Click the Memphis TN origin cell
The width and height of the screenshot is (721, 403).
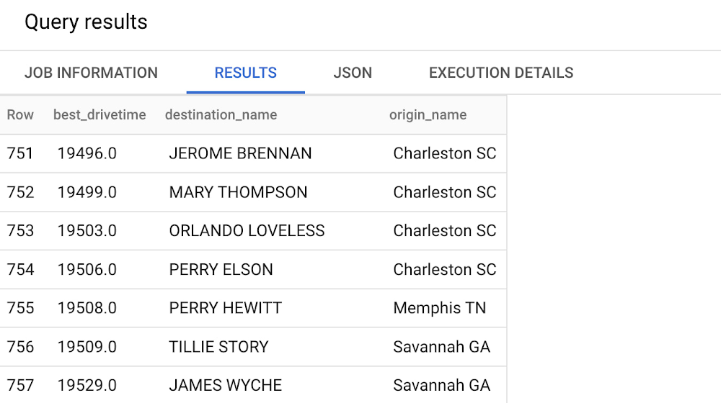(439, 308)
